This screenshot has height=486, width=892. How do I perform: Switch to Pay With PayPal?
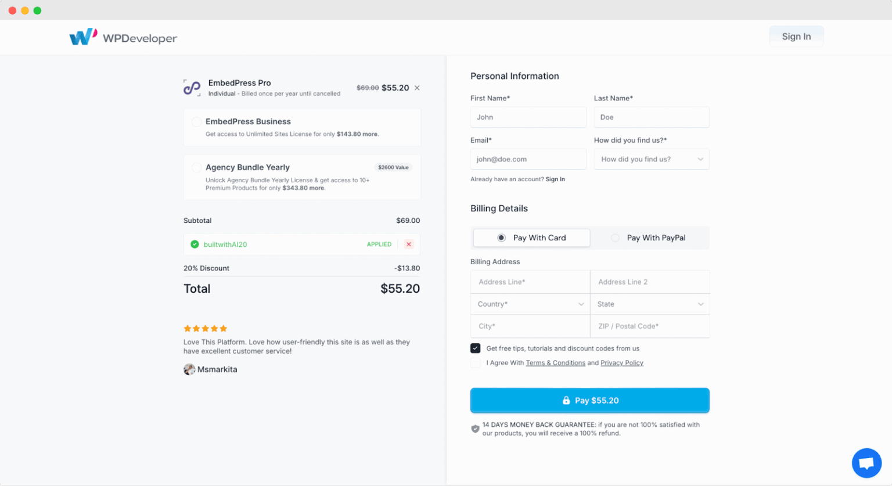pyautogui.click(x=616, y=238)
